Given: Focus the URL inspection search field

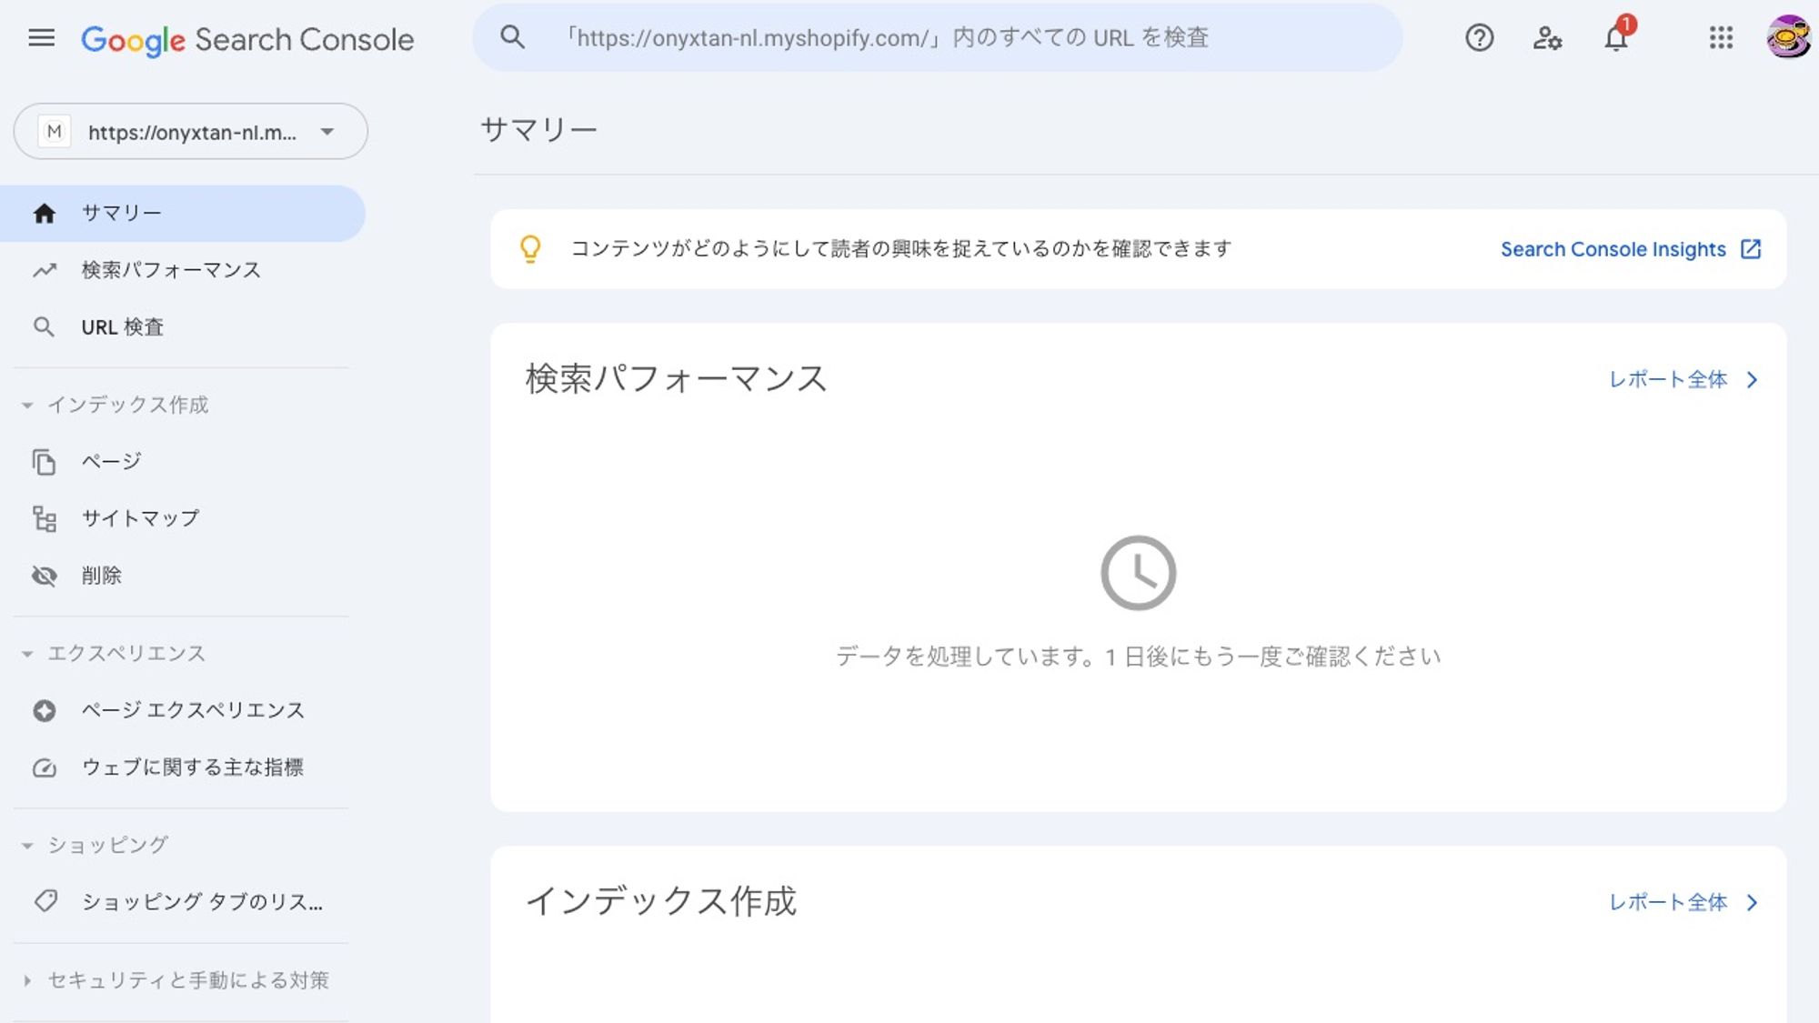Looking at the screenshot, I should point(937,37).
